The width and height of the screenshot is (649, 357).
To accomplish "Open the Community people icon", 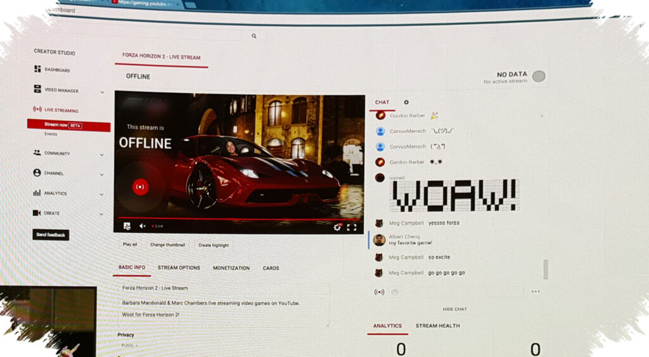I will click(x=37, y=153).
